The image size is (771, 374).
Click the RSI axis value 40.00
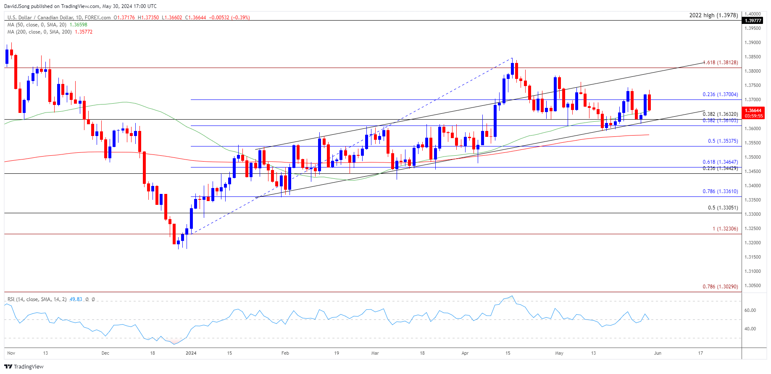(x=750, y=329)
